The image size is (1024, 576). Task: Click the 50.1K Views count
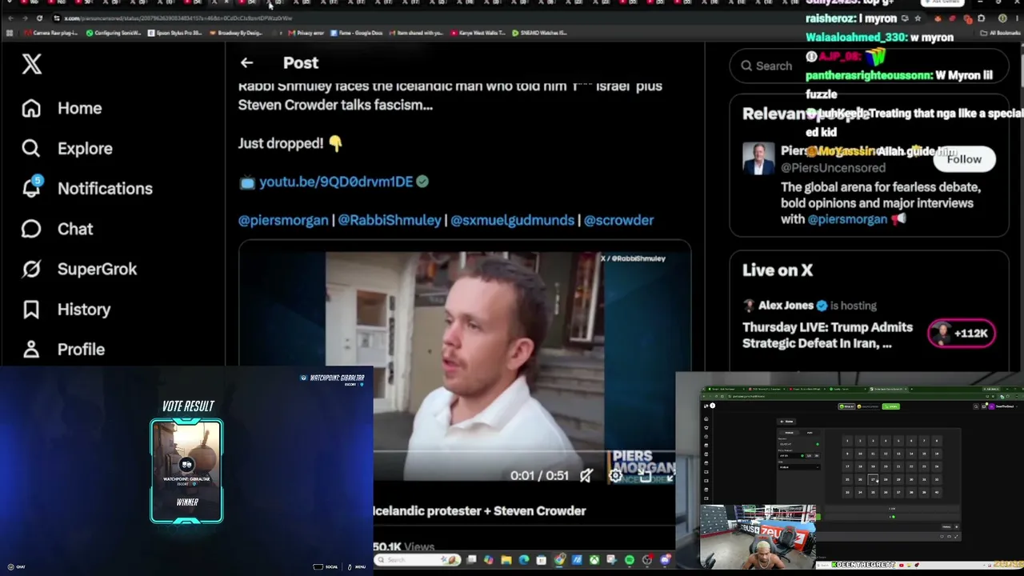pyautogui.click(x=404, y=547)
